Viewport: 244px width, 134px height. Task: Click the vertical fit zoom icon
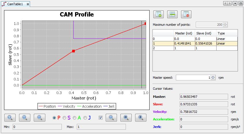point(141,118)
